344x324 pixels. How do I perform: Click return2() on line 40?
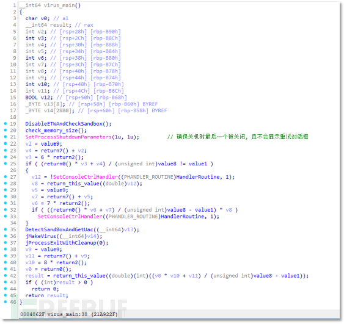70,262
